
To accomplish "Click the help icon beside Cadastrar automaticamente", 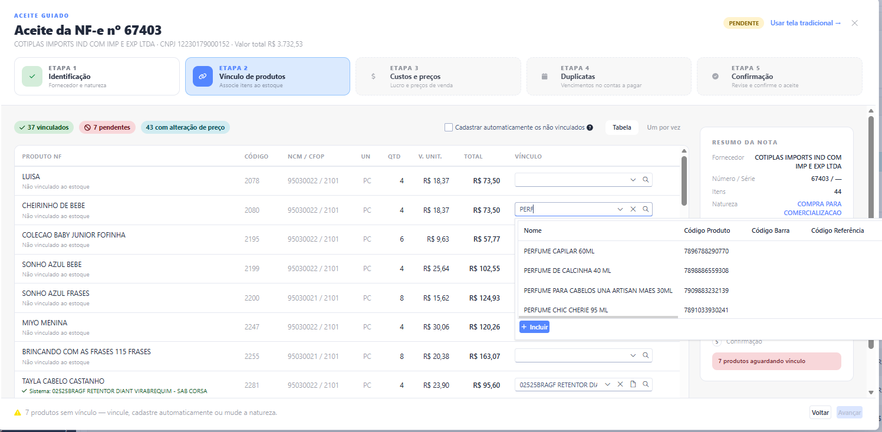I will (590, 127).
